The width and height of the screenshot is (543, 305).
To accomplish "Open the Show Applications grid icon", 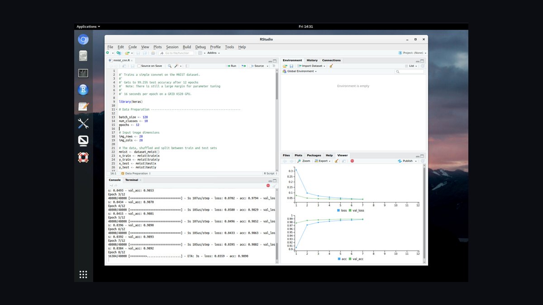I will click(83, 274).
